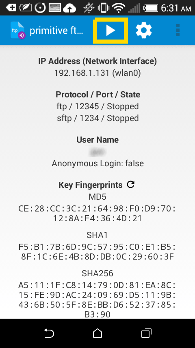Screen dimensions: 195x348
Task: Tap the SHA1 fingerprint value
Action: tap(97, 252)
